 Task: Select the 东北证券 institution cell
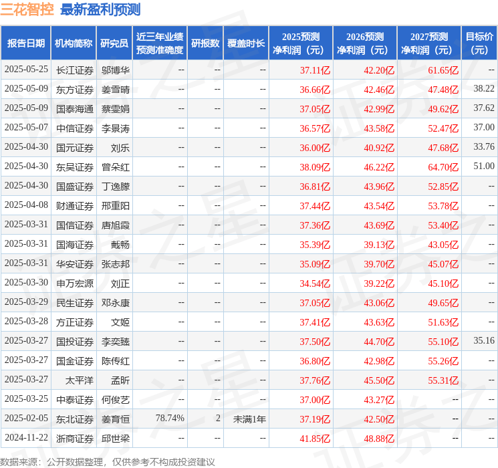coord(75,419)
